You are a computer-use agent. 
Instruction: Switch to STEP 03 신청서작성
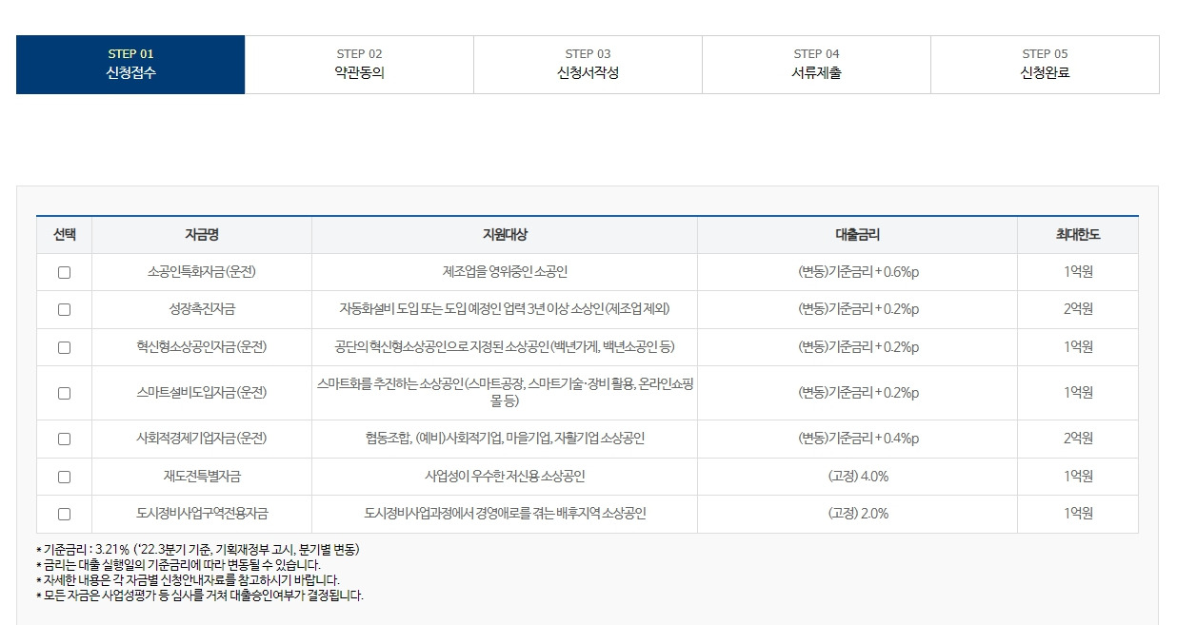coord(588,65)
